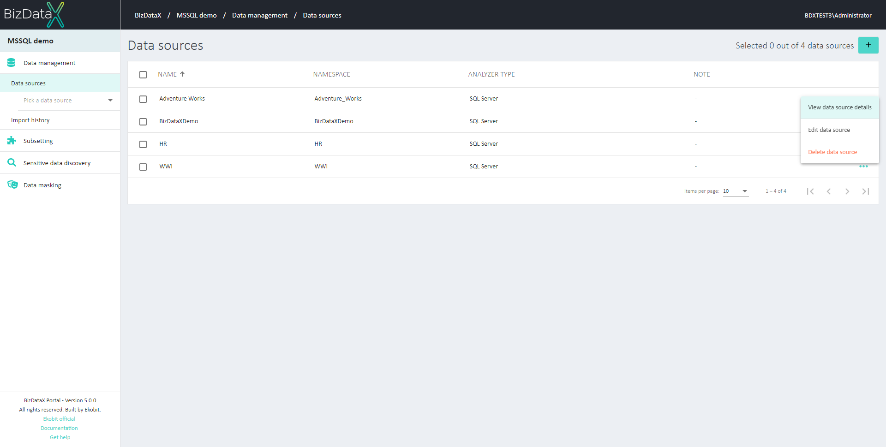
Task: Open the Documentation link
Action: tap(59, 428)
